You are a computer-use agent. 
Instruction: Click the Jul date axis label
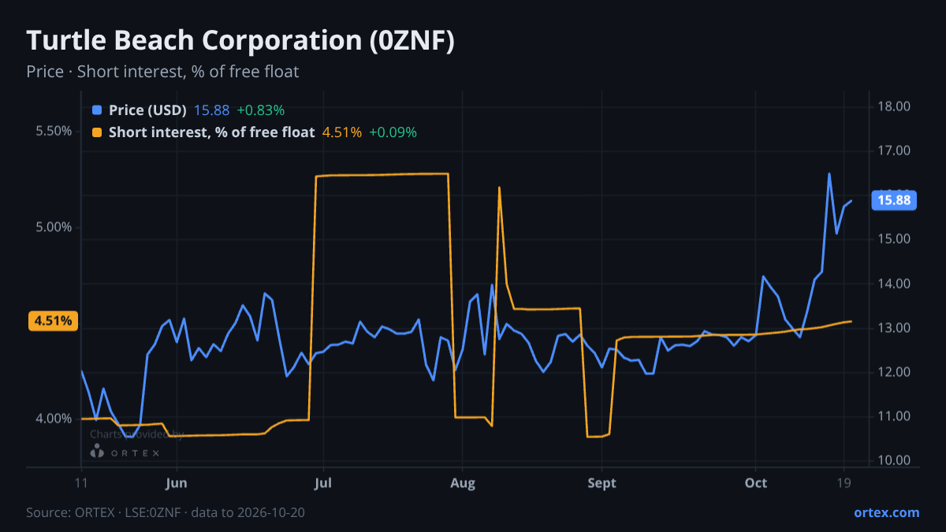click(323, 483)
